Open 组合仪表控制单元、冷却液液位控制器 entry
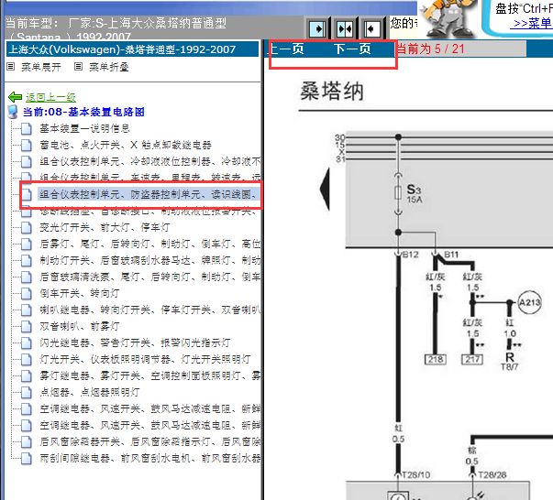The width and height of the screenshot is (553, 500). 149,161
